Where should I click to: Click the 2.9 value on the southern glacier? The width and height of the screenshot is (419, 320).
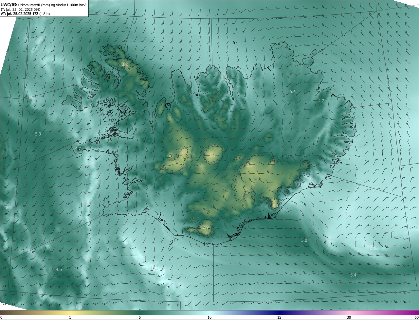(206, 227)
